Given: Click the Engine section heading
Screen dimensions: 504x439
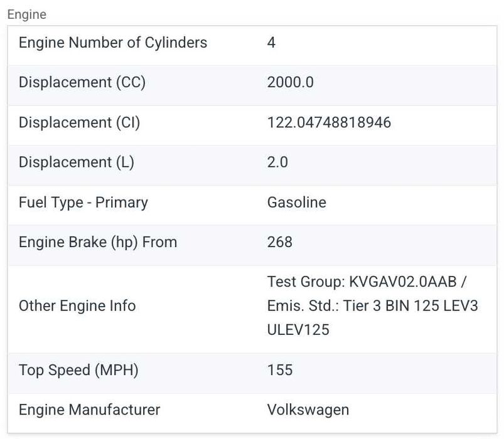Looking at the screenshot, I should [x=26, y=14].
